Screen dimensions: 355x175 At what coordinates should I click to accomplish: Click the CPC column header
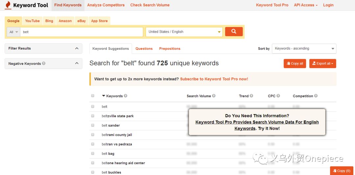point(272,96)
